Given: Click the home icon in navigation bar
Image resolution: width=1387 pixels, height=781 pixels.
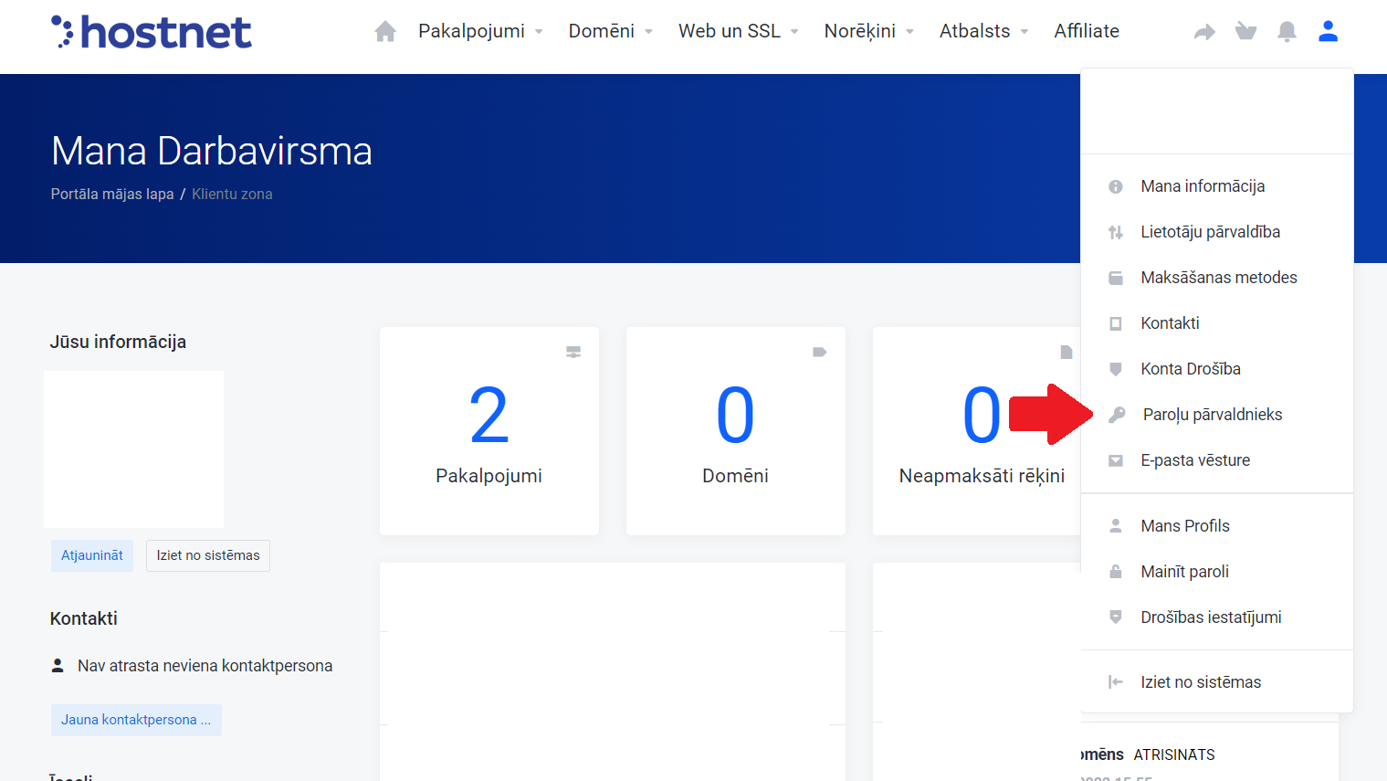Looking at the screenshot, I should click(x=385, y=32).
